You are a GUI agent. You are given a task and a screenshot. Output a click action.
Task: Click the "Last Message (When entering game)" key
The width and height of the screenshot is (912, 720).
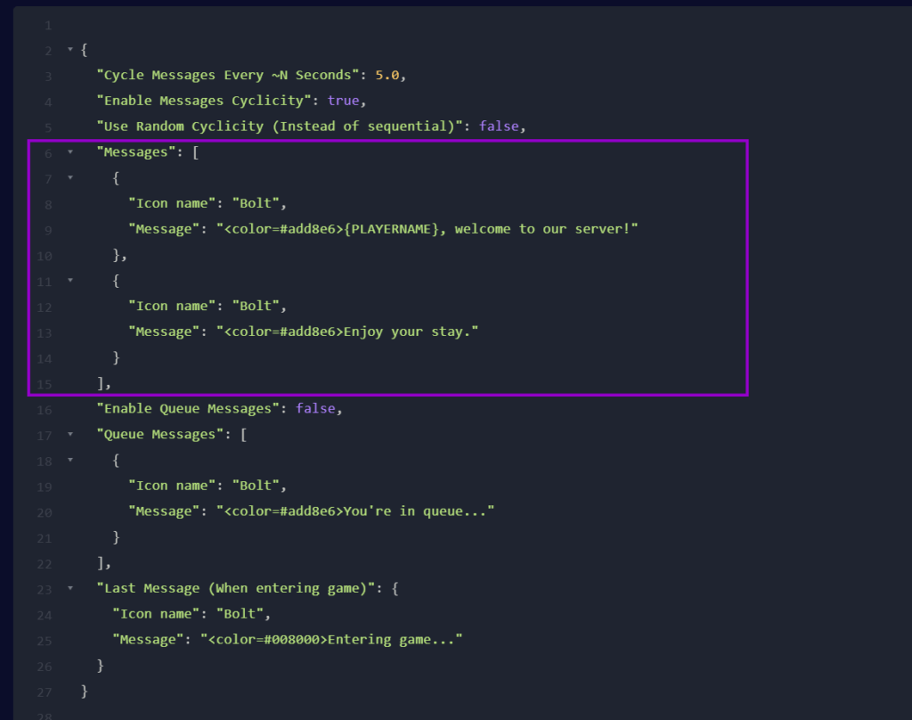pyautogui.click(x=235, y=588)
